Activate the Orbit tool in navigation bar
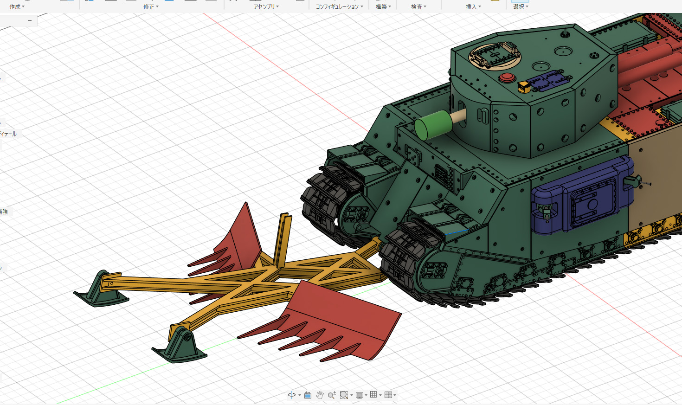 [x=292, y=395]
